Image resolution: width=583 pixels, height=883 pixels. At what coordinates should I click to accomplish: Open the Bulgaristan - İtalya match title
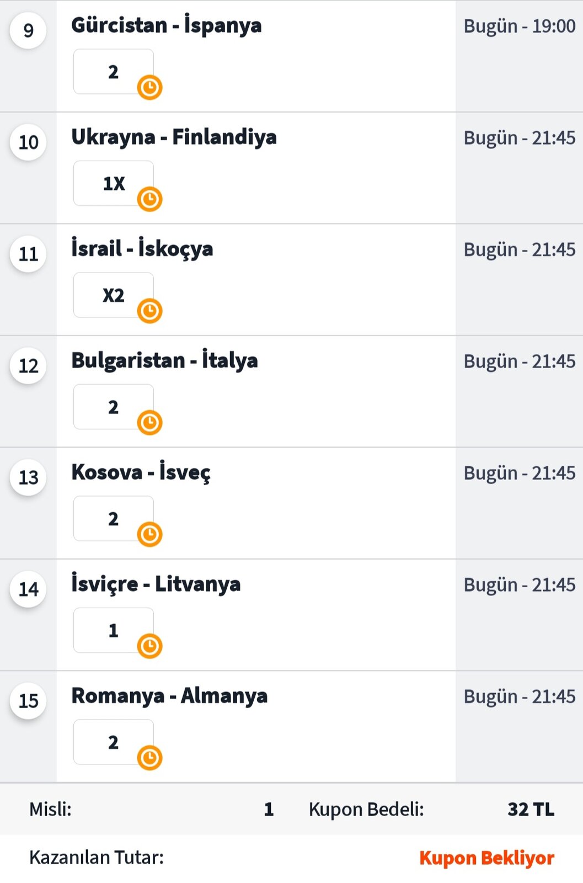click(x=165, y=360)
